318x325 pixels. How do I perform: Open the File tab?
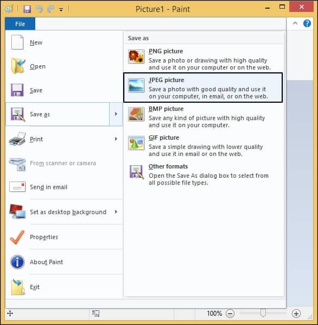(x=20, y=24)
